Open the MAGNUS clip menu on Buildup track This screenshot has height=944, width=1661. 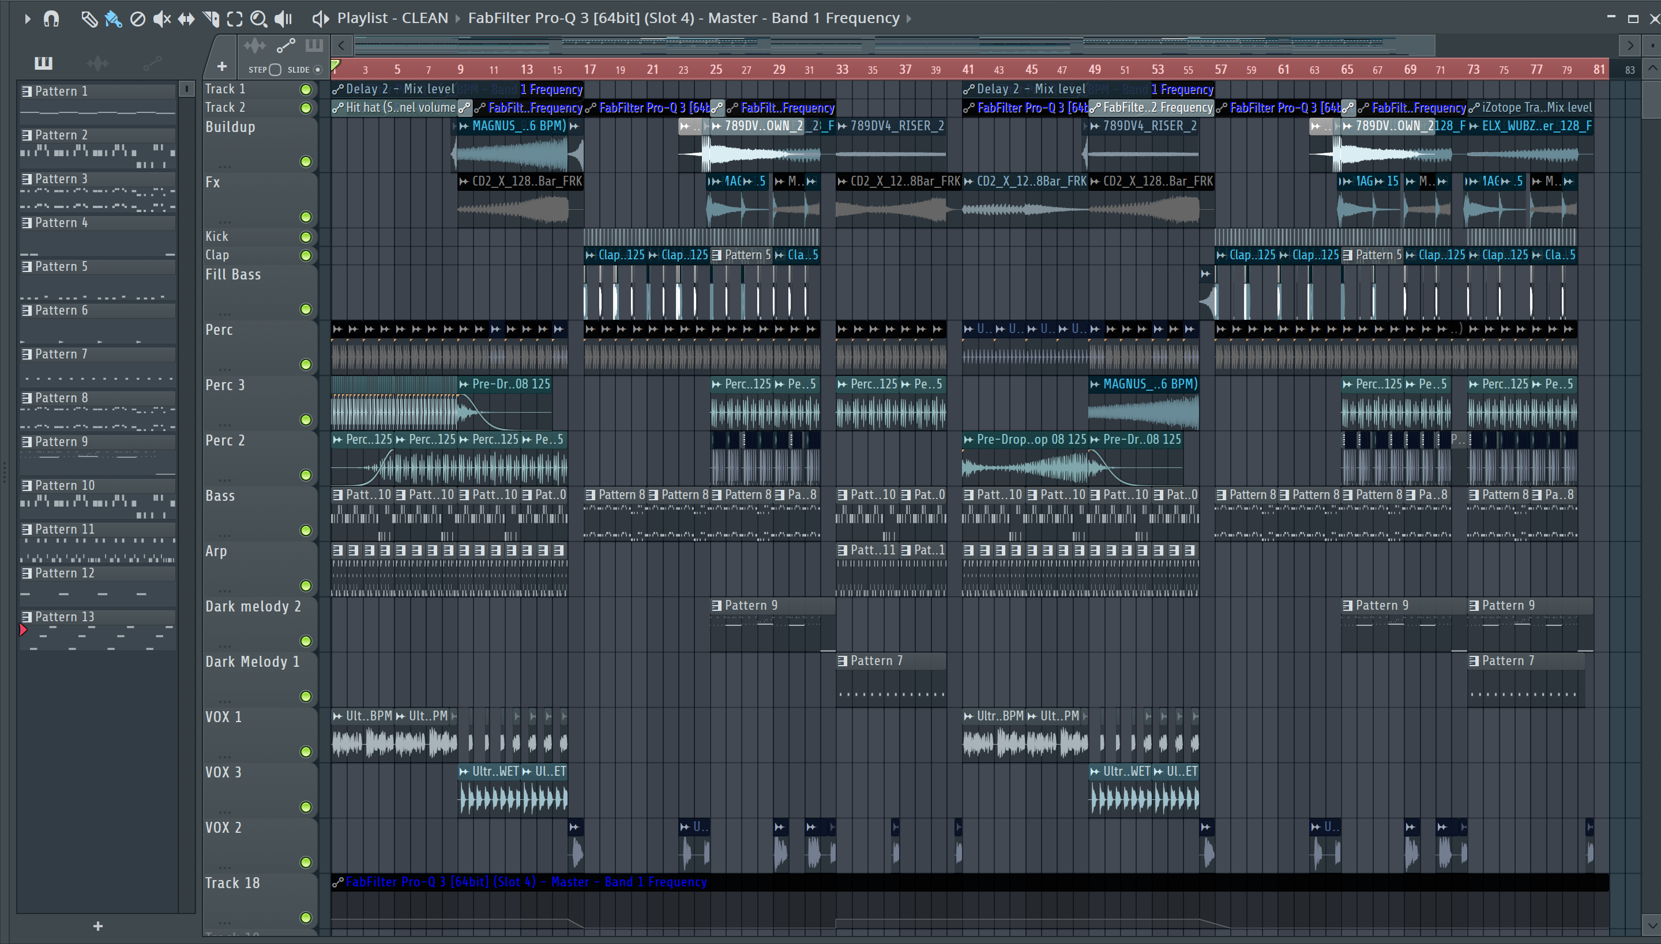pos(463,126)
